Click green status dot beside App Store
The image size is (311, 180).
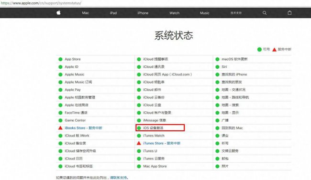pos(60,59)
